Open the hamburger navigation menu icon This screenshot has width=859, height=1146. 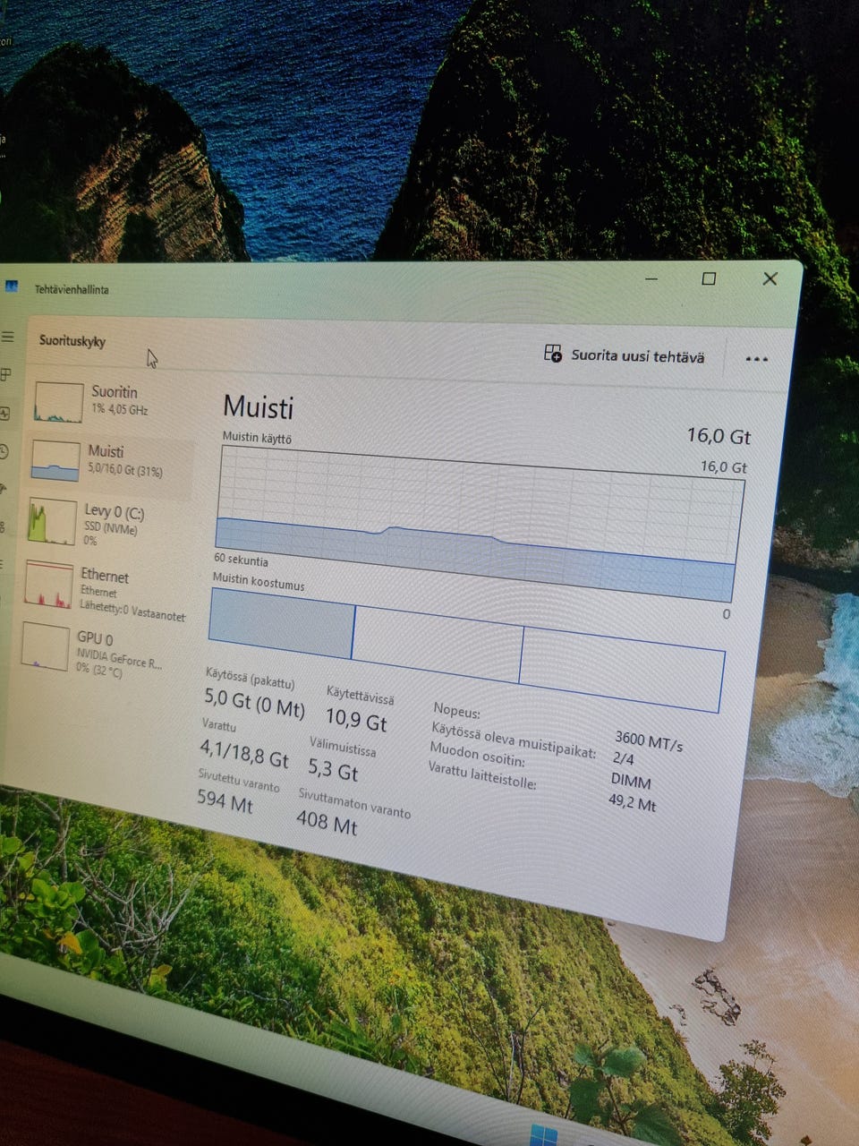coord(8,337)
